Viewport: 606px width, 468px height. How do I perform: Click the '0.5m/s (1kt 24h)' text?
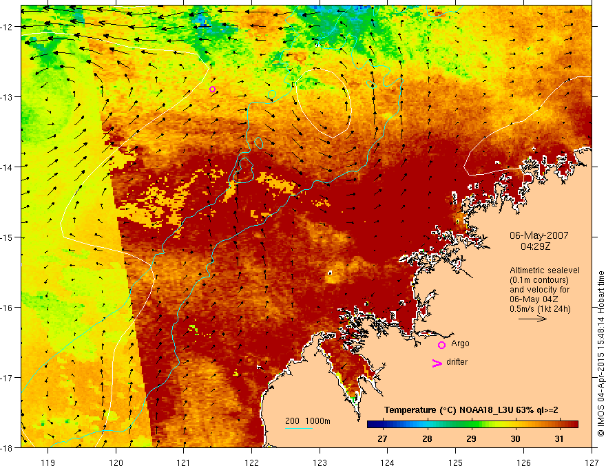pos(540,309)
